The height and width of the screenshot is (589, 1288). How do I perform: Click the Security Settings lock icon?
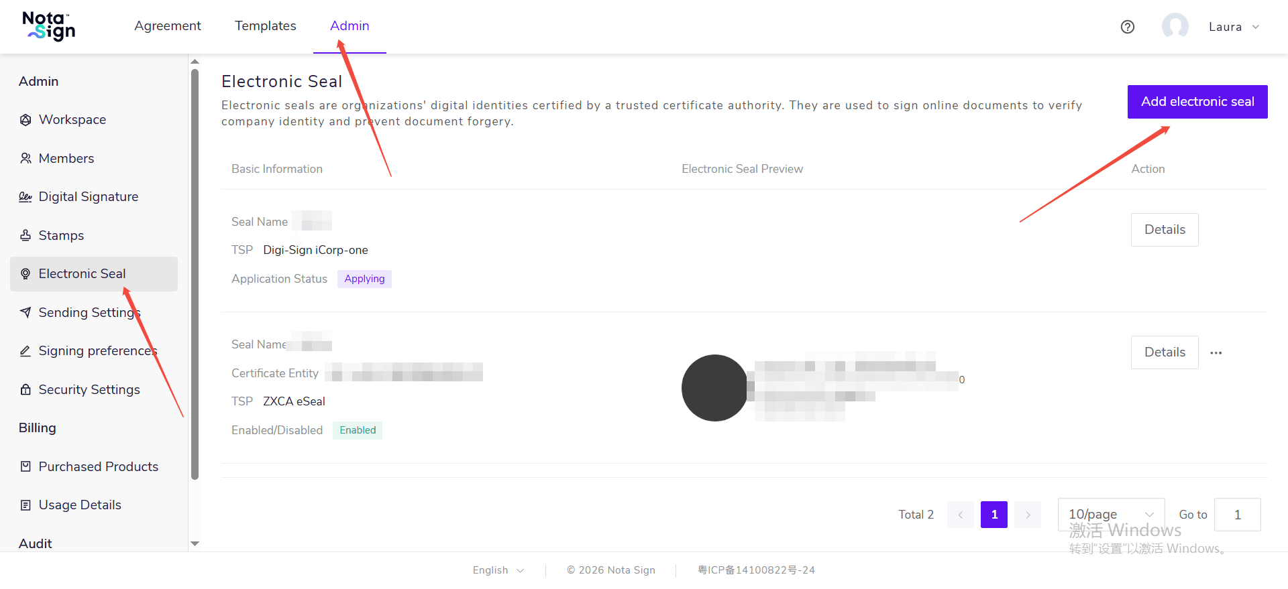coord(25,389)
